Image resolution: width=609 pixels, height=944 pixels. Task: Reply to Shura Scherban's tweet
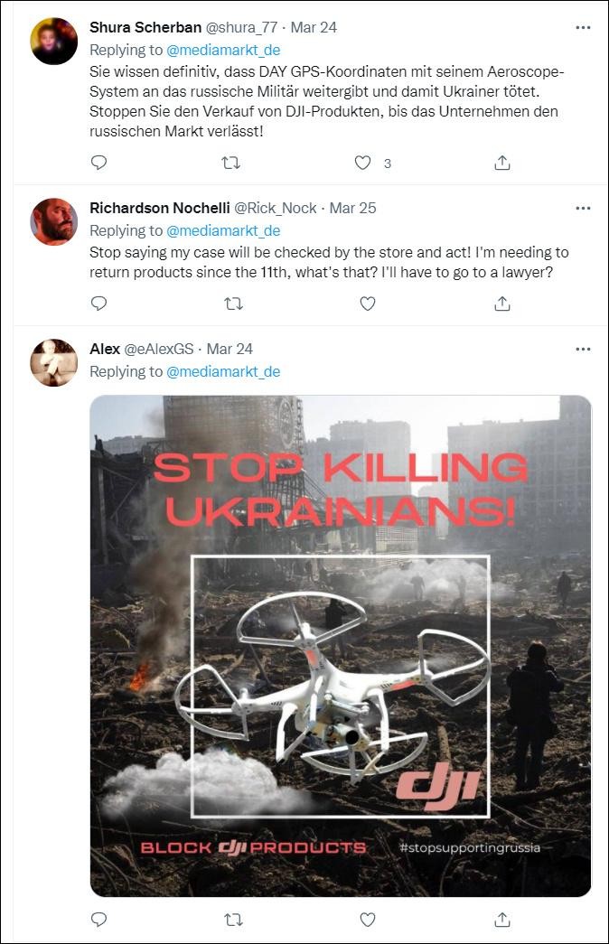click(99, 163)
